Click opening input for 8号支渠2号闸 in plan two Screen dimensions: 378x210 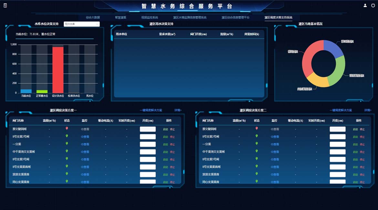point(338,137)
